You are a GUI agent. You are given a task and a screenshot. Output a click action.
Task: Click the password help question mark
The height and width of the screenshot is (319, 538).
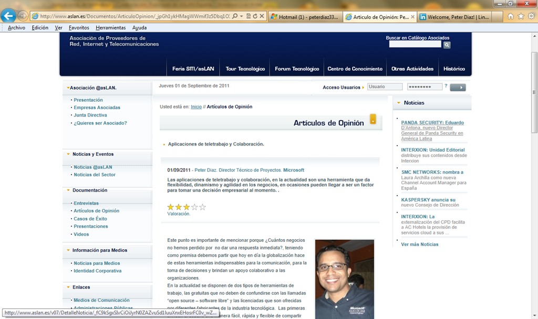[x=446, y=86]
